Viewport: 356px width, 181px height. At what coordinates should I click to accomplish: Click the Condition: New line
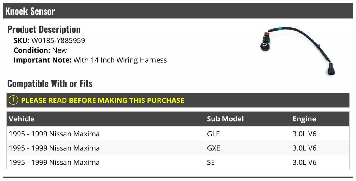tap(40, 50)
